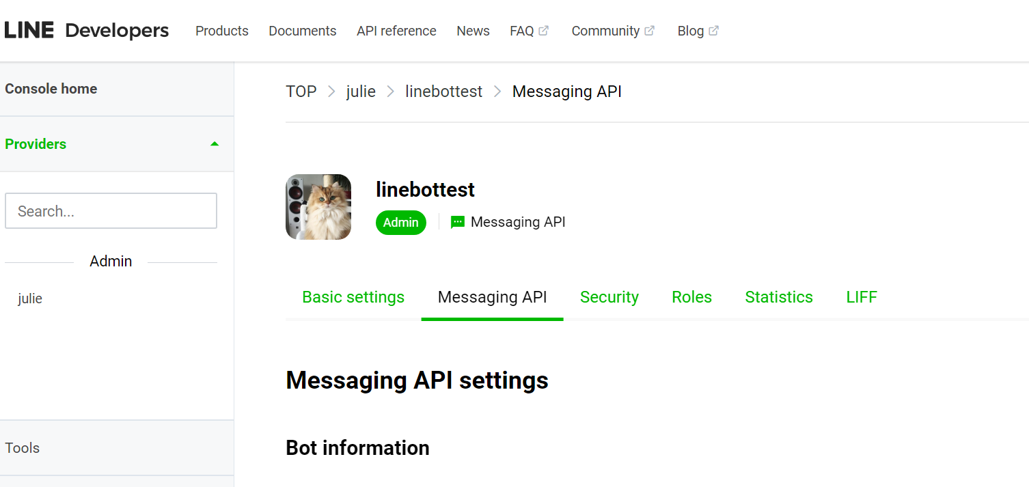Click the linebottest channel name heading

pos(426,190)
